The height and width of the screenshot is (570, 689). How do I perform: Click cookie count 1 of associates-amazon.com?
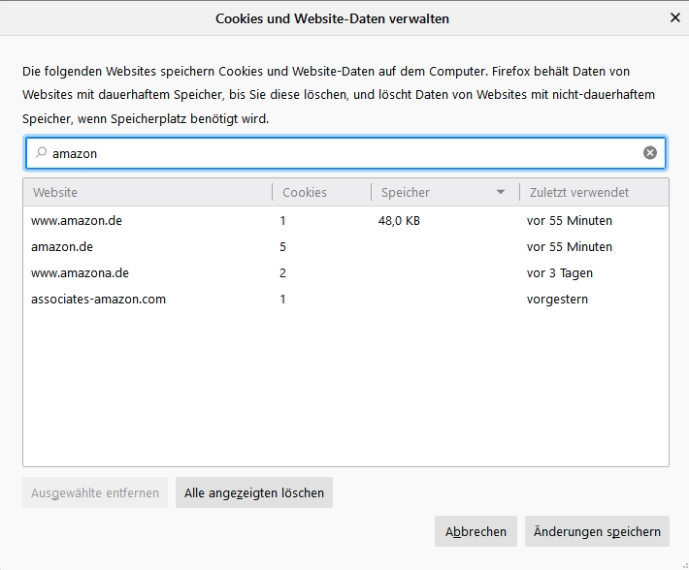pos(282,300)
